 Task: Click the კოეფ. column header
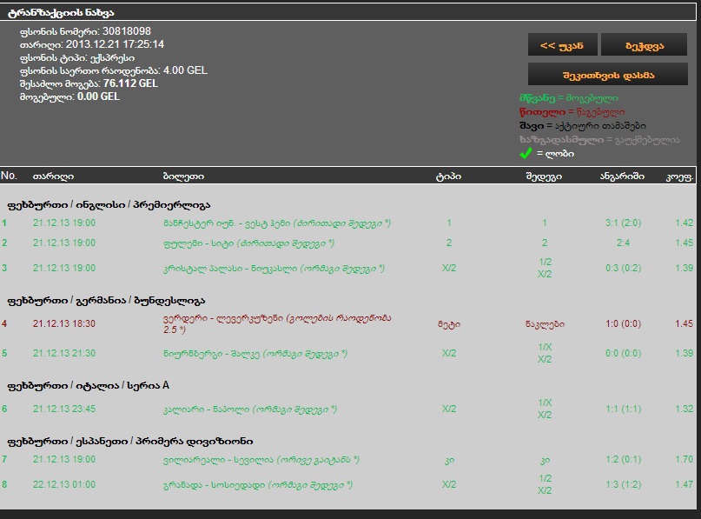tap(679, 176)
